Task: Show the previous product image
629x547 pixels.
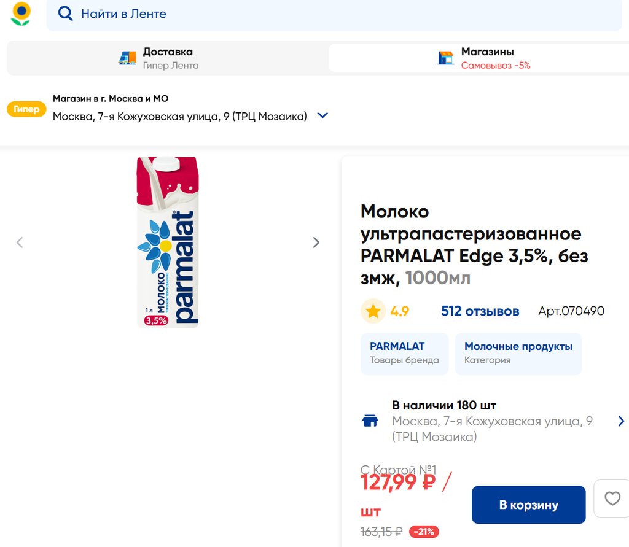Action: (x=20, y=242)
